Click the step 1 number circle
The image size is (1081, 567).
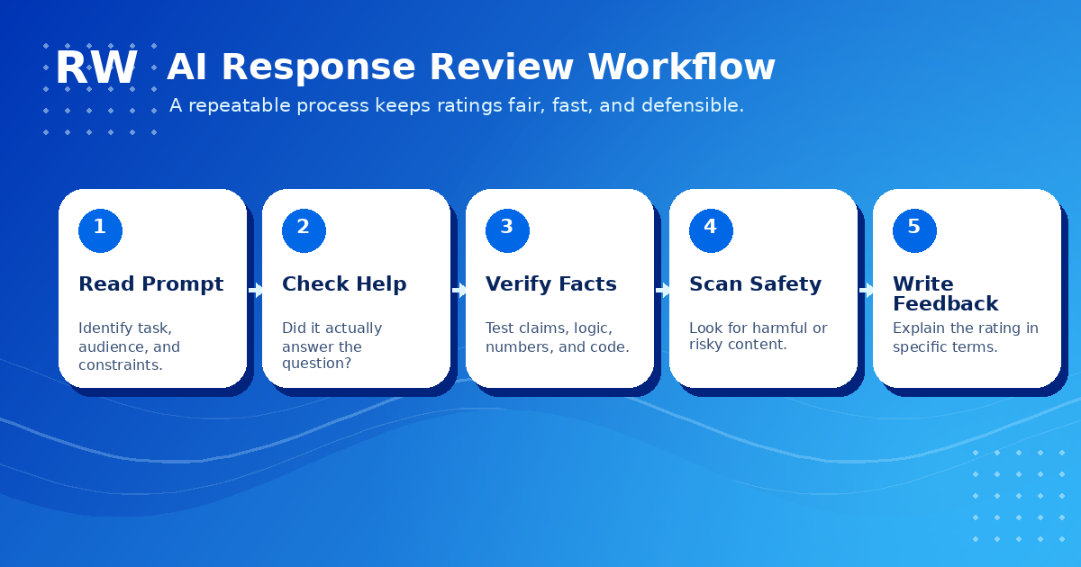[100, 230]
